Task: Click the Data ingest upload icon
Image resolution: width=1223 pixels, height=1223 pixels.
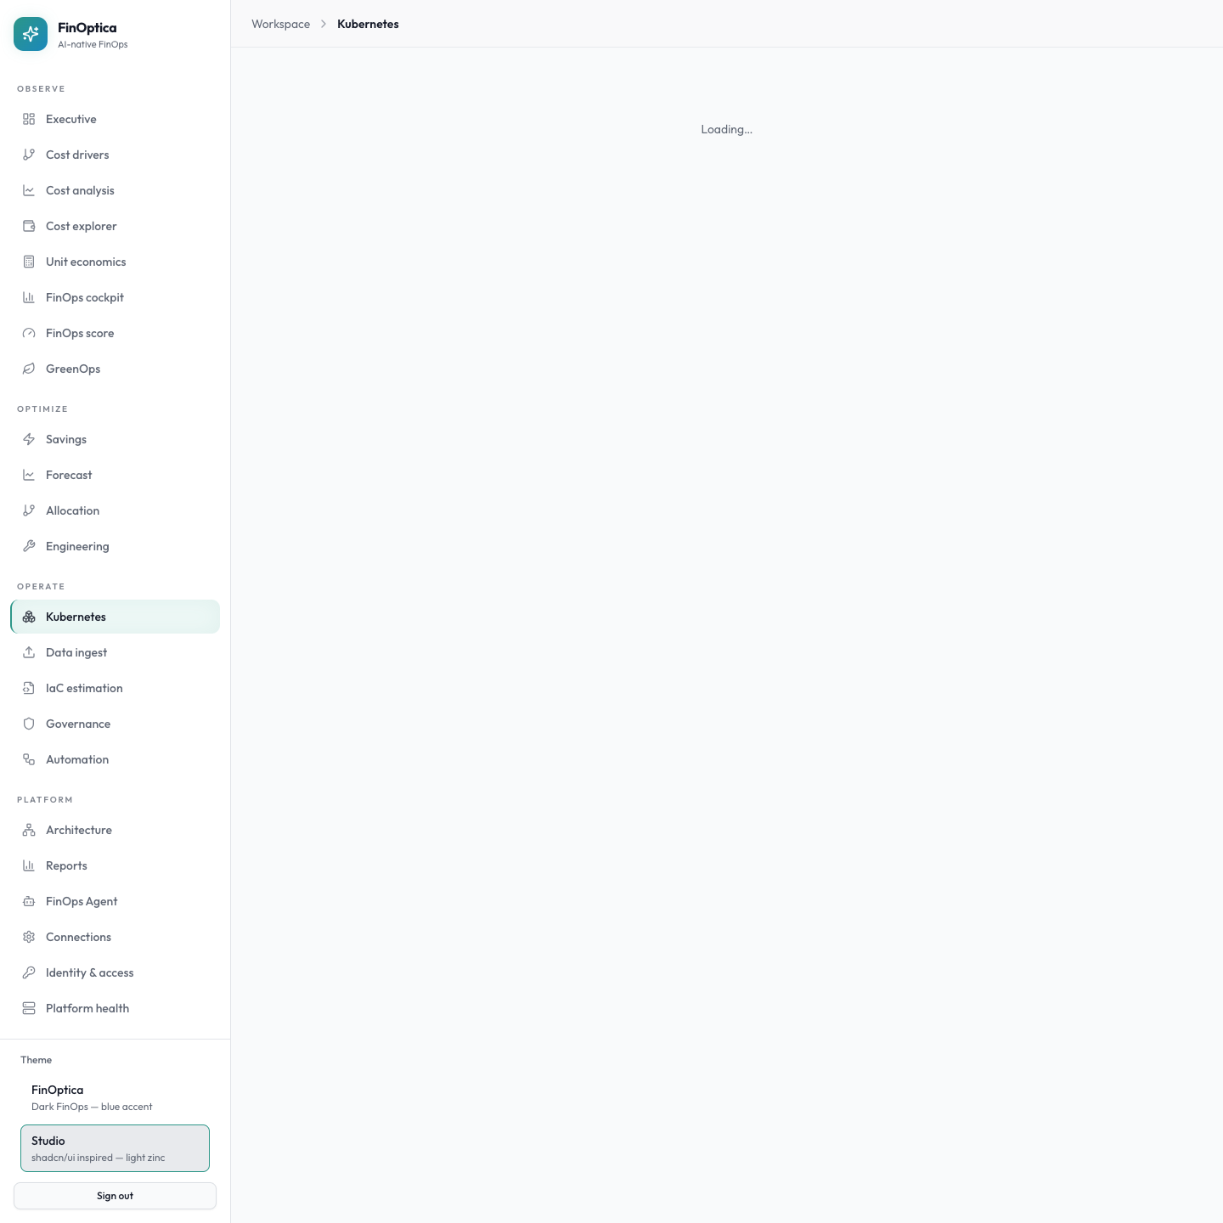Action: [x=29, y=652]
